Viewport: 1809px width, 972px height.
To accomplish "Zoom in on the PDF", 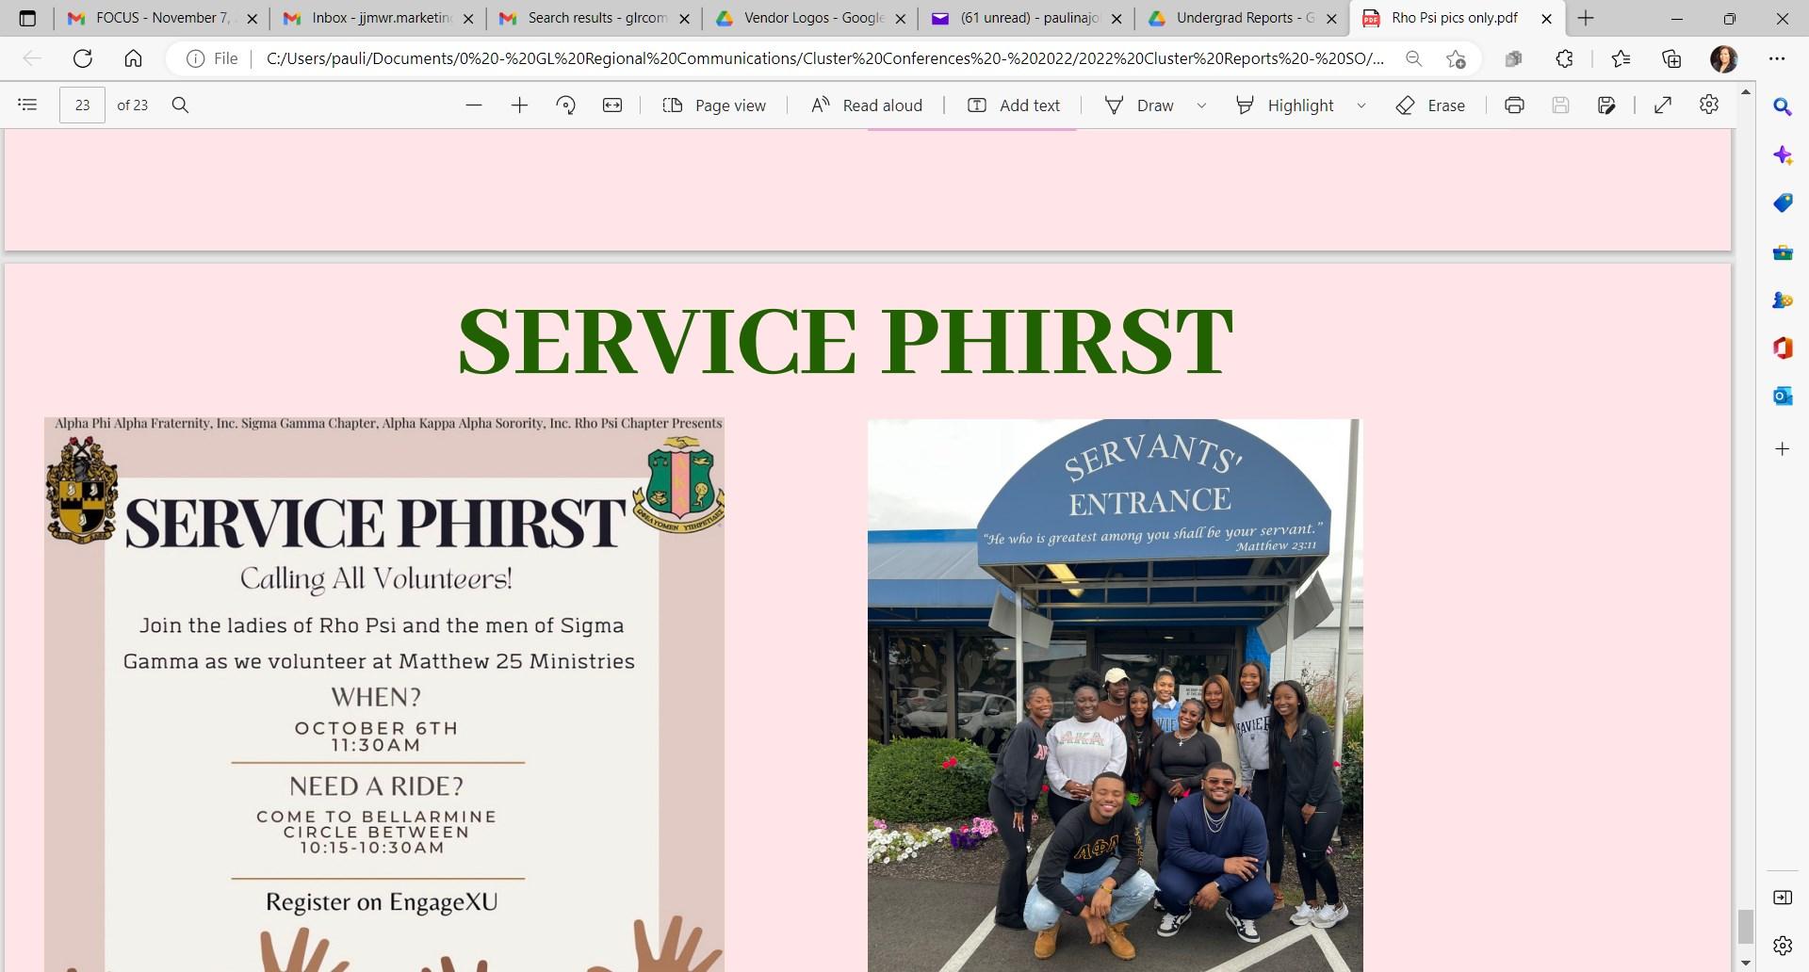I will [519, 105].
